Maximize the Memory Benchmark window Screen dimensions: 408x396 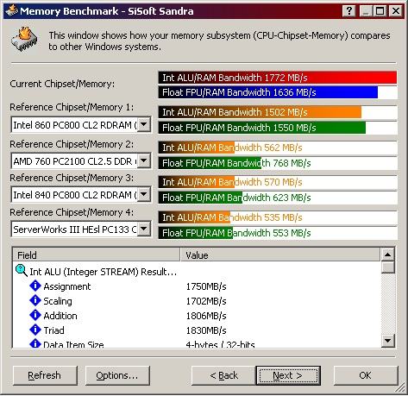[380, 11]
